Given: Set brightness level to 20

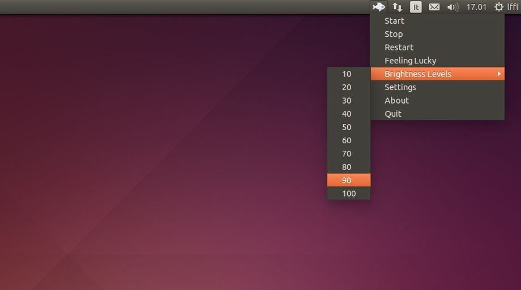Looking at the screenshot, I should click(x=348, y=87).
